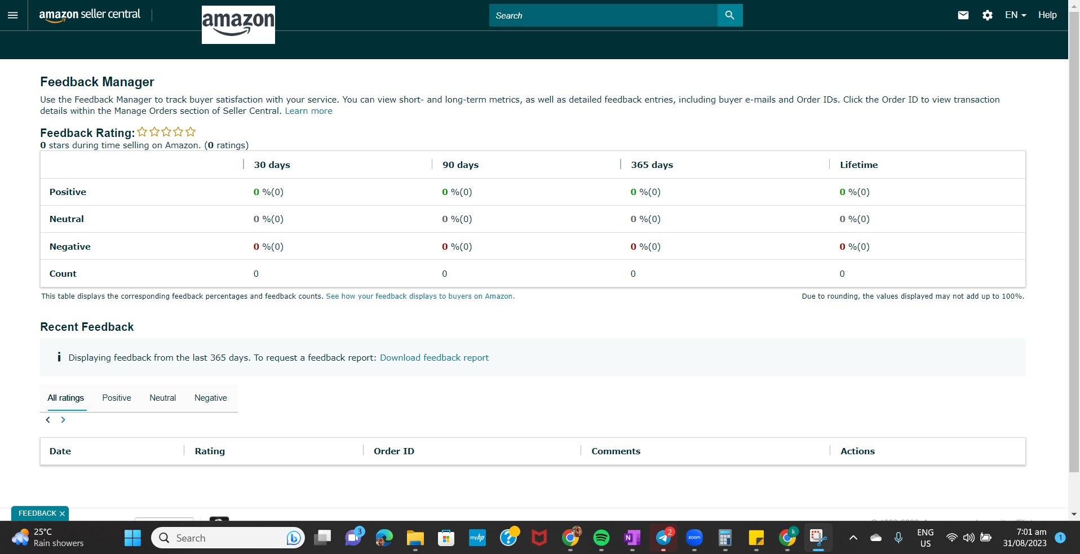Switch to the Negative tab

coord(211,398)
